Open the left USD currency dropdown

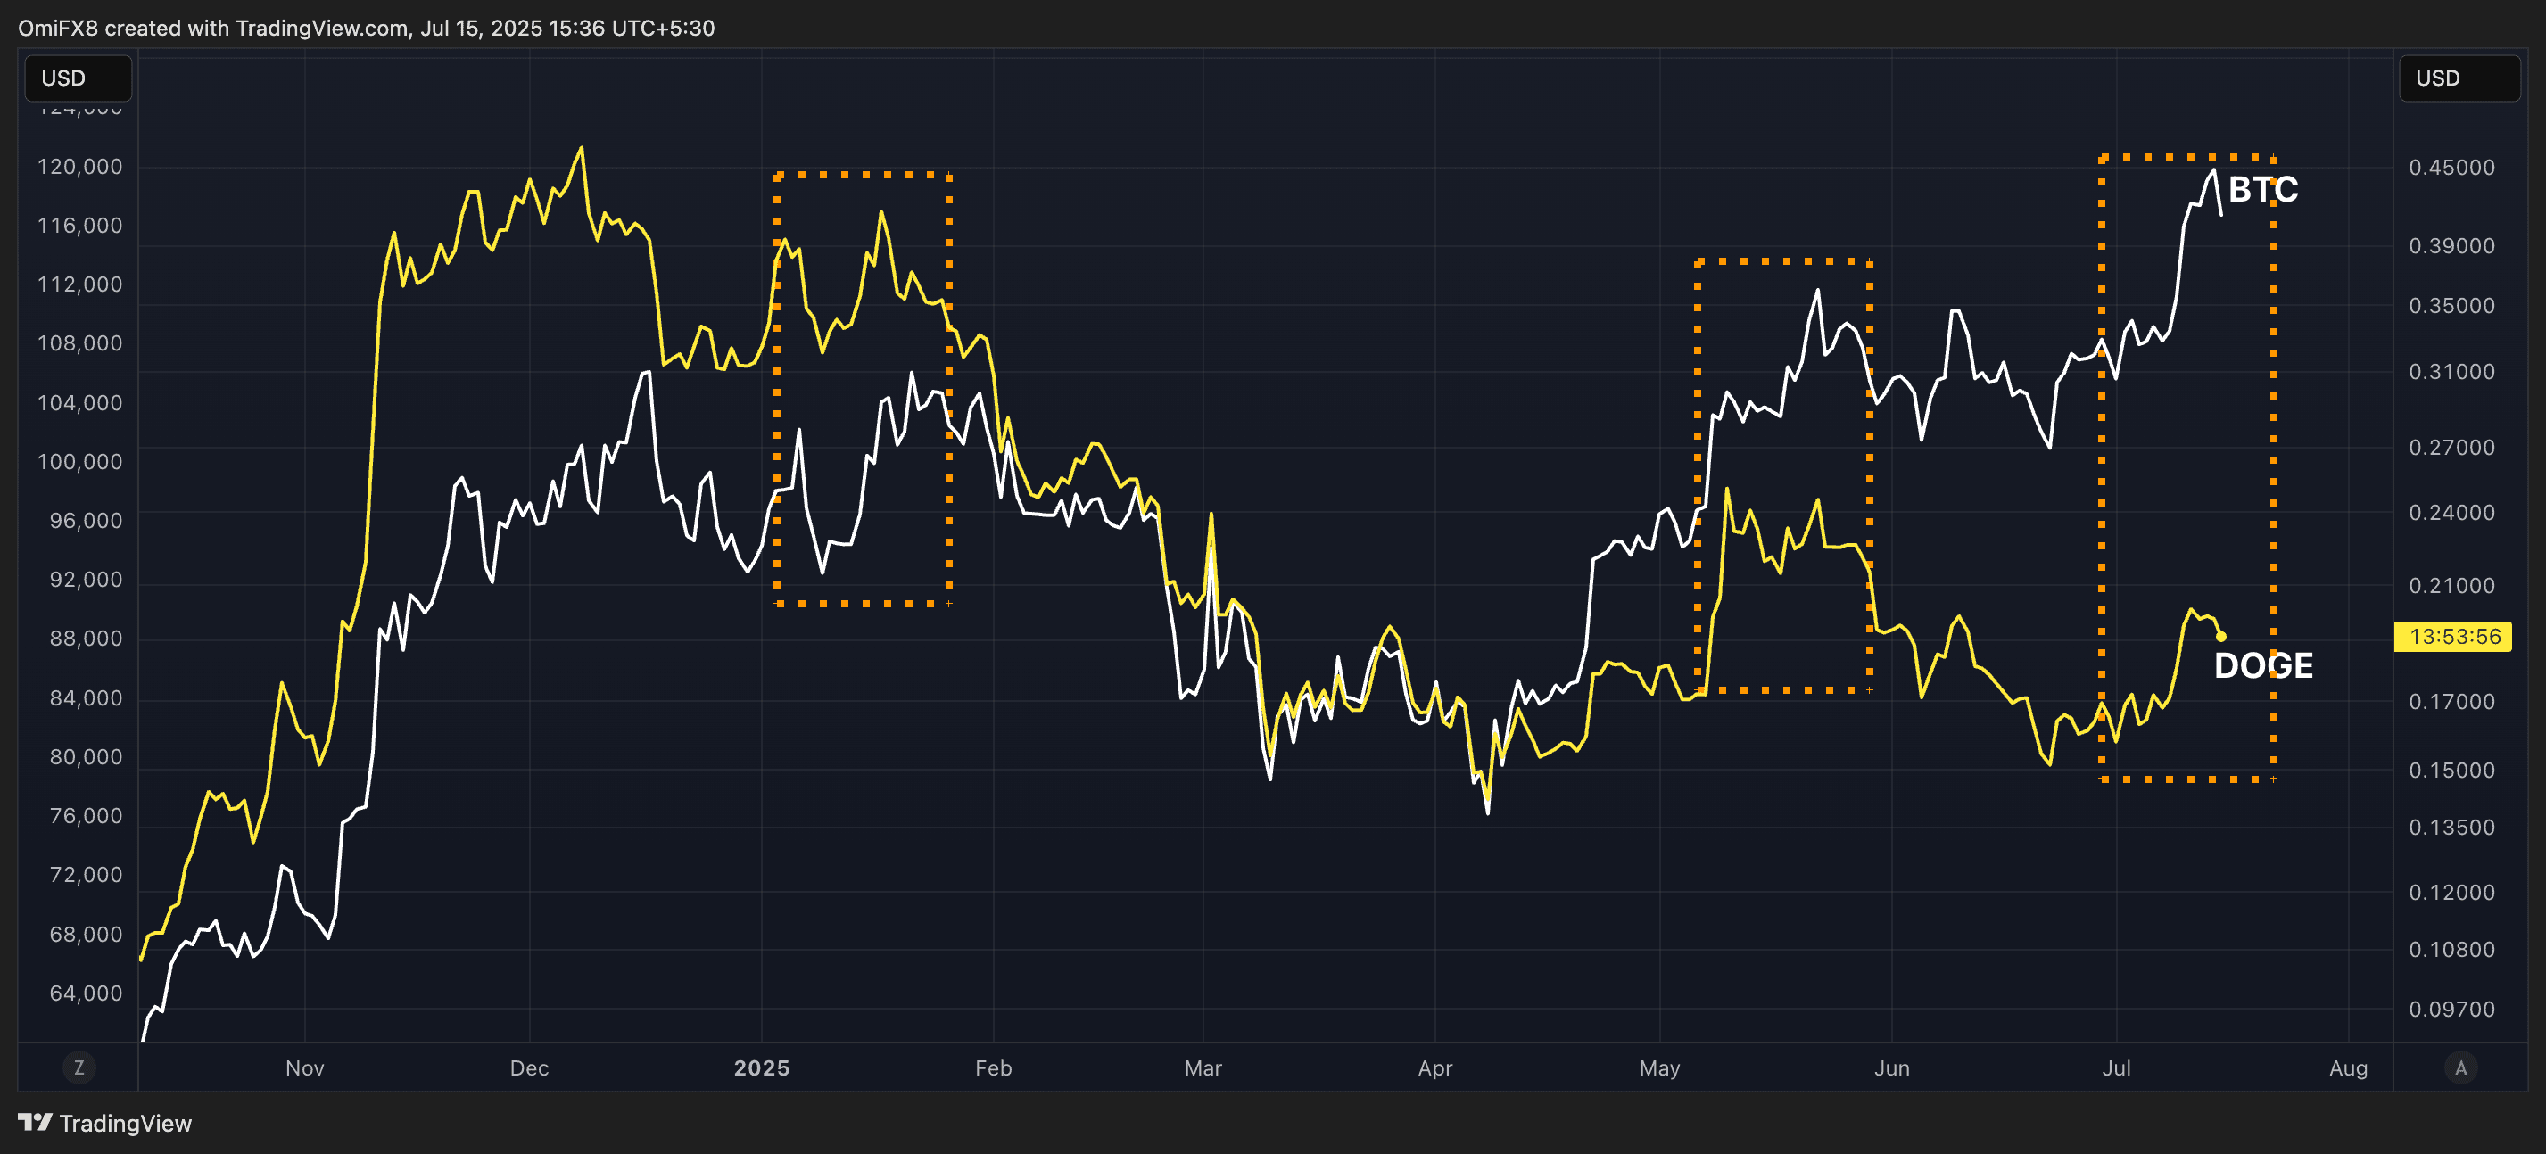pyautogui.click(x=77, y=78)
